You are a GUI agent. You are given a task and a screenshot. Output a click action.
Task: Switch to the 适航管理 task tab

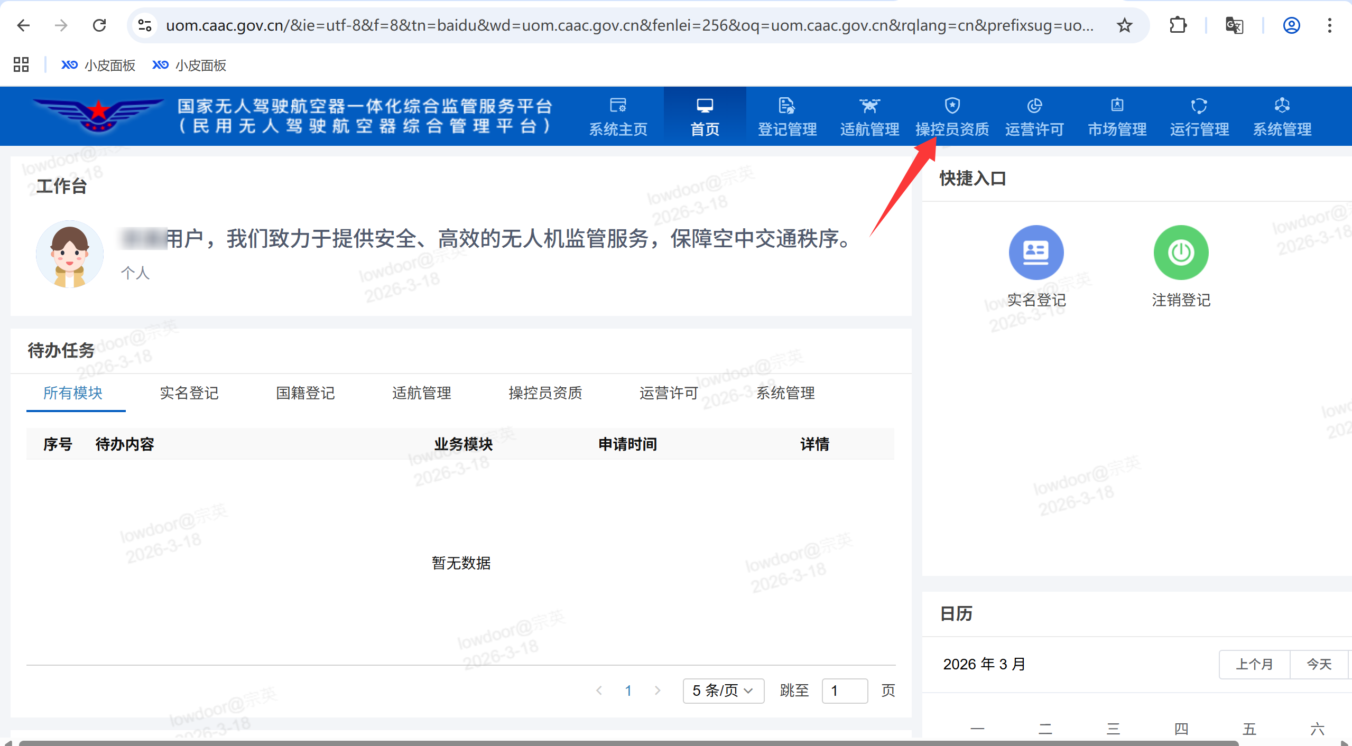pyautogui.click(x=422, y=393)
